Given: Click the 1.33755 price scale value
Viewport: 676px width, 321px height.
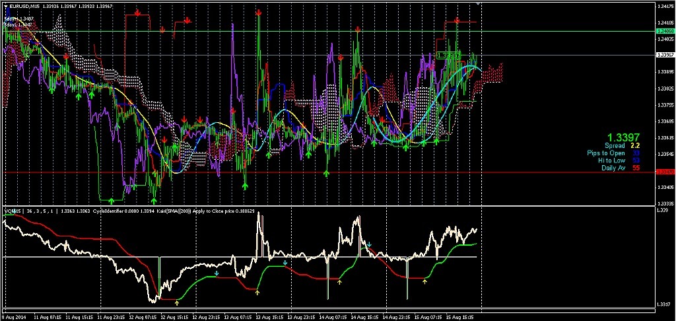Looking at the screenshot, I should [x=664, y=105].
